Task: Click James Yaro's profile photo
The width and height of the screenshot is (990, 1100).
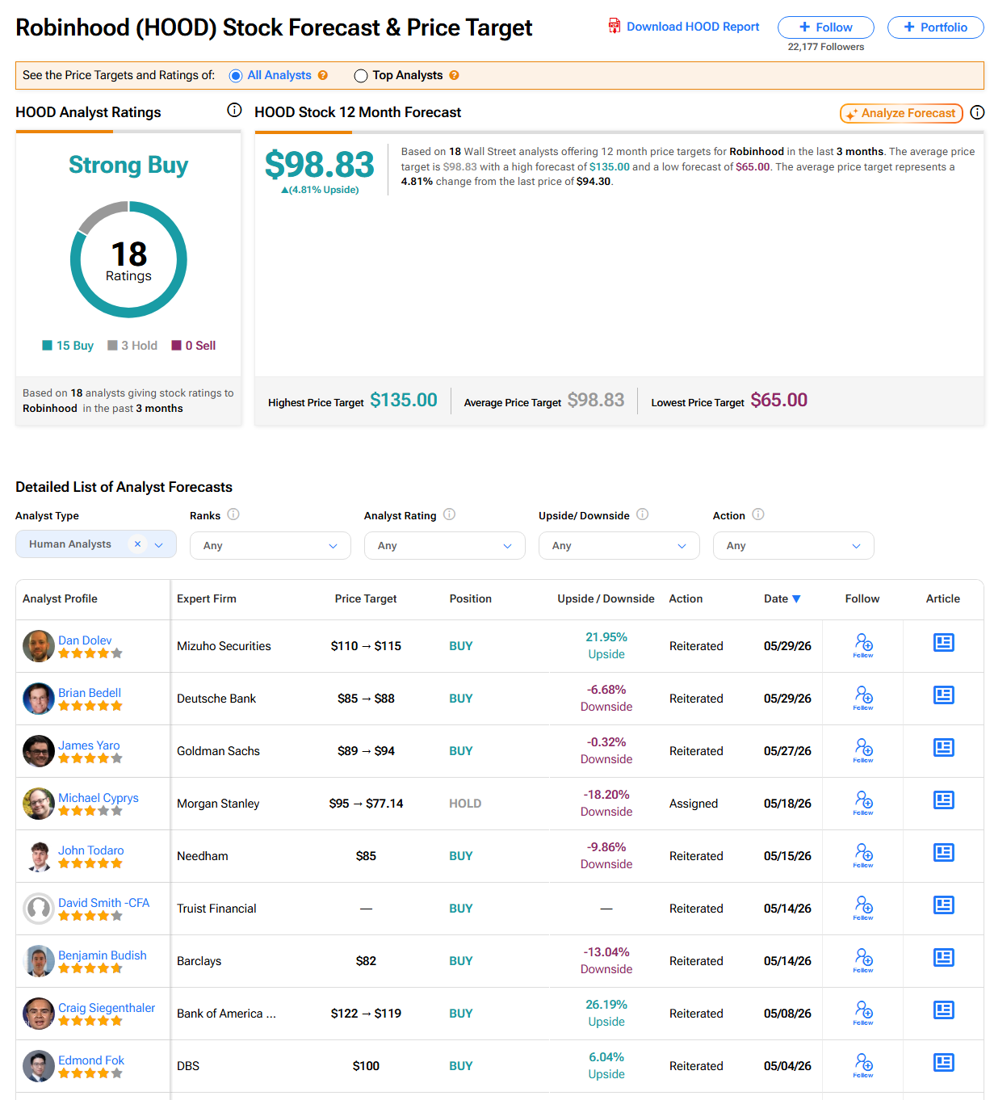Action: tap(39, 751)
